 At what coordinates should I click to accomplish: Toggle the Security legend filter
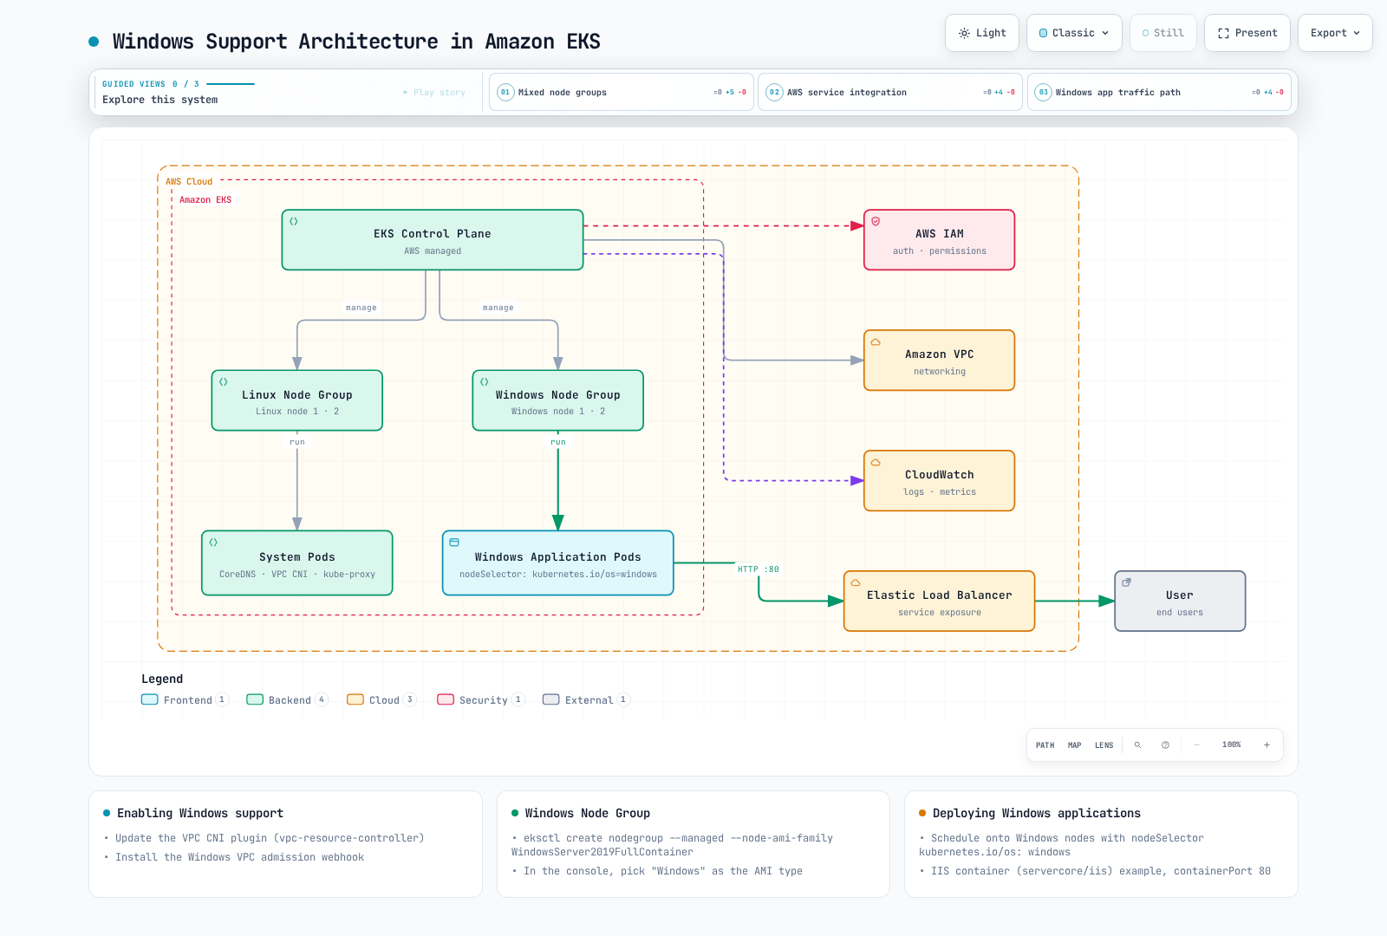(481, 700)
